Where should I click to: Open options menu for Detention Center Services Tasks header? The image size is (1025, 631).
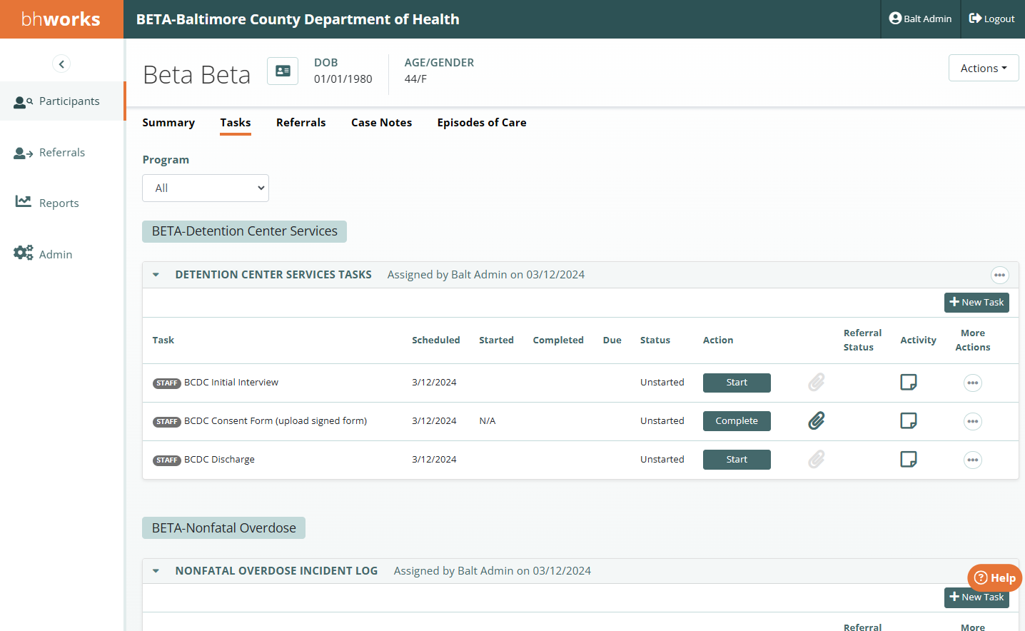tap(999, 275)
